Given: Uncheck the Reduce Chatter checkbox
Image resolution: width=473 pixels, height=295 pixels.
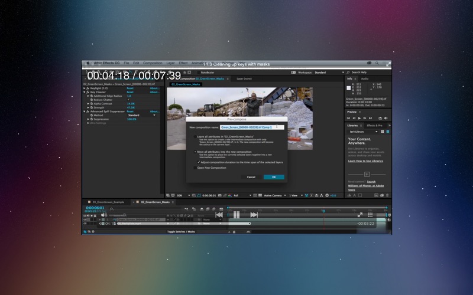Looking at the screenshot, I should pyautogui.click(x=128, y=100).
